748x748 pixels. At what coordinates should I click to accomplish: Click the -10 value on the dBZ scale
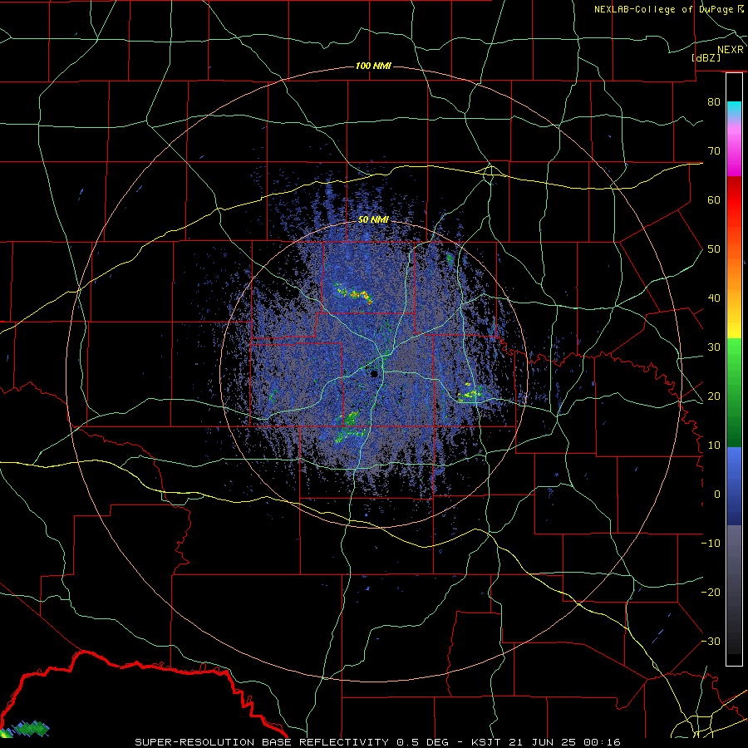point(711,543)
